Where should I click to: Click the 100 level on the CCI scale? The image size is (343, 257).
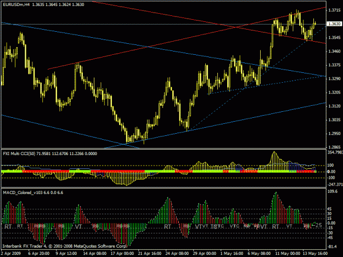(x=330, y=165)
